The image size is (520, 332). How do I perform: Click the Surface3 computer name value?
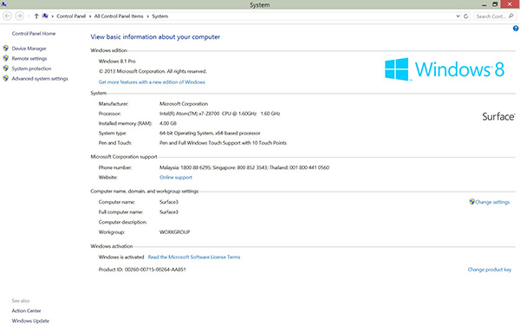point(169,202)
